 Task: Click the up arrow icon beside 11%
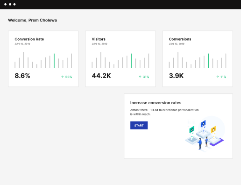[218, 77]
